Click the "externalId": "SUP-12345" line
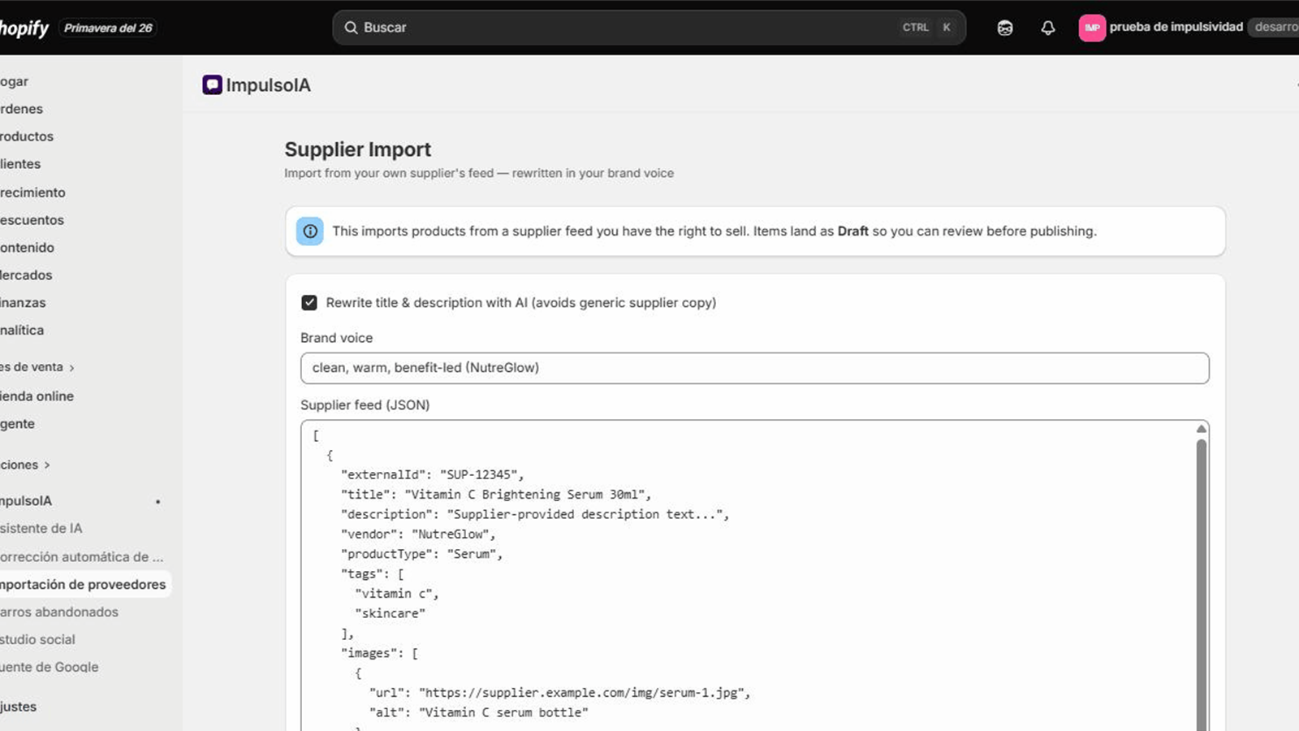Viewport: 1299px width, 731px height. click(x=432, y=475)
